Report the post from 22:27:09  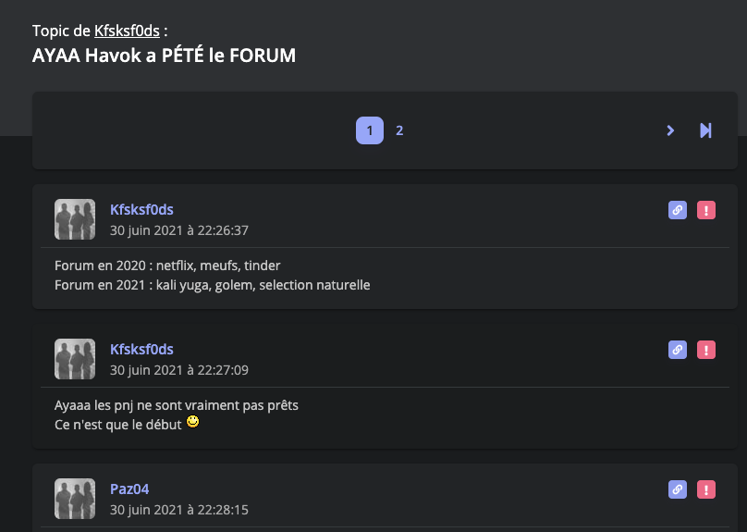coord(706,350)
